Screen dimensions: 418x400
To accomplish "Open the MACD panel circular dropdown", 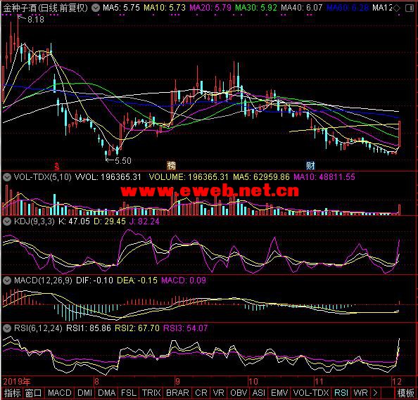I will pyautogui.click(x=7, y=280).
